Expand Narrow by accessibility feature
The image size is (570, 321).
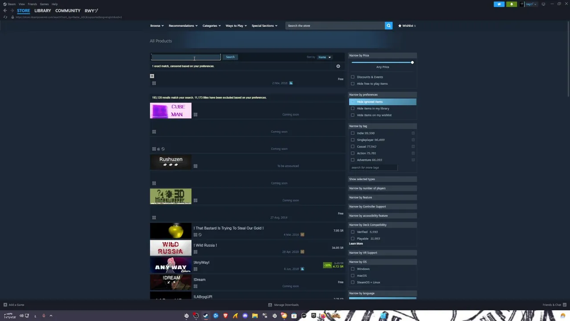pyautogui.click(x=383, y=216)
